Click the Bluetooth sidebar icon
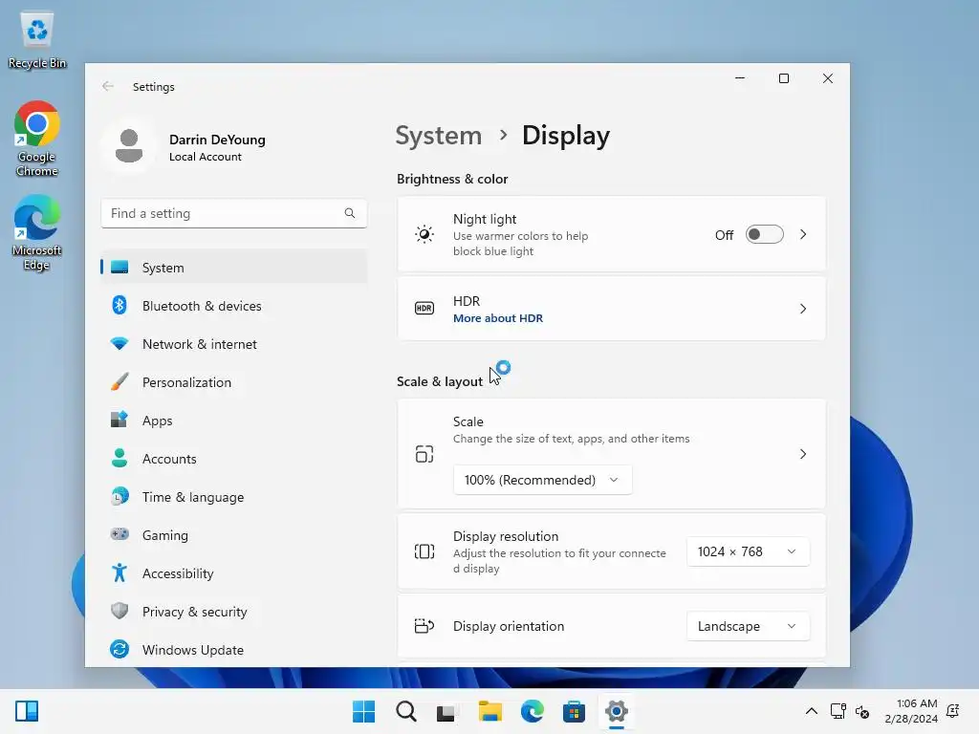The width and height of the screenshot is (979, 734). [x=120, y=305]
